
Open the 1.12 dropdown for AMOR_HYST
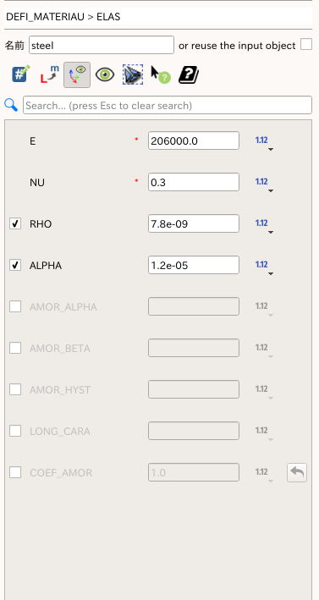[x=264, y=391]
